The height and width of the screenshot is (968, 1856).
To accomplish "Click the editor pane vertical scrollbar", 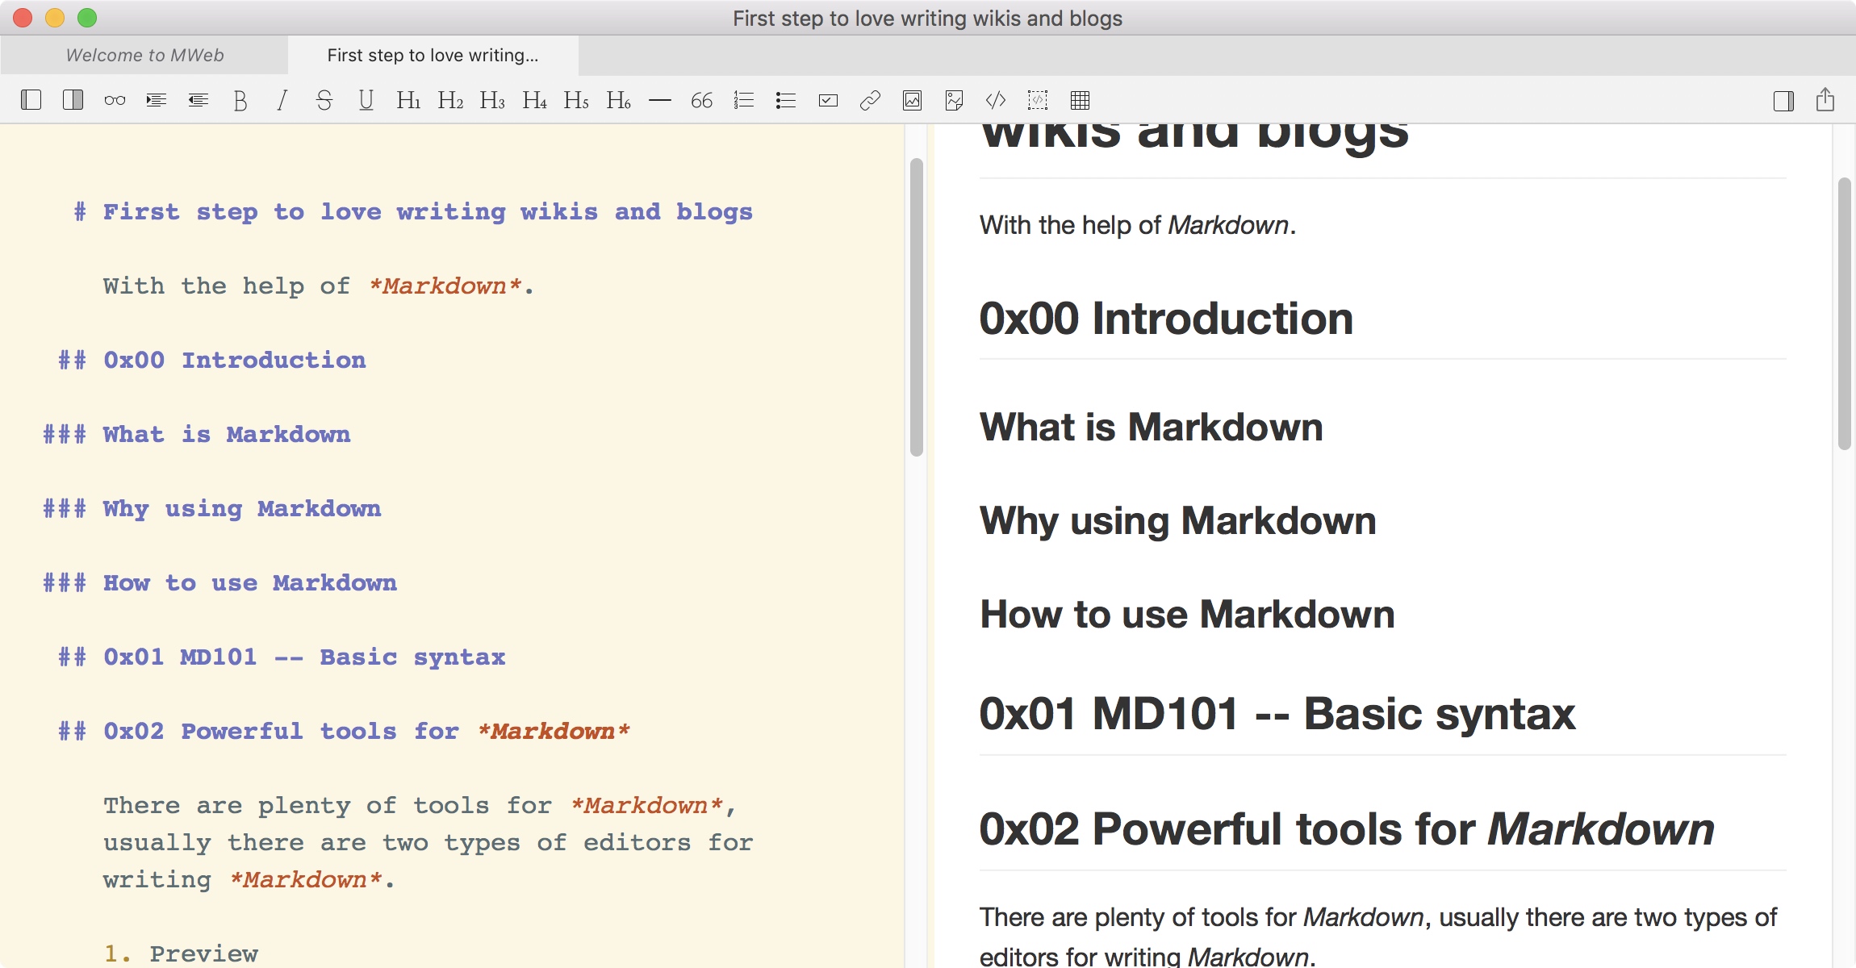I will pyautogui.click(x=916, y=307).
